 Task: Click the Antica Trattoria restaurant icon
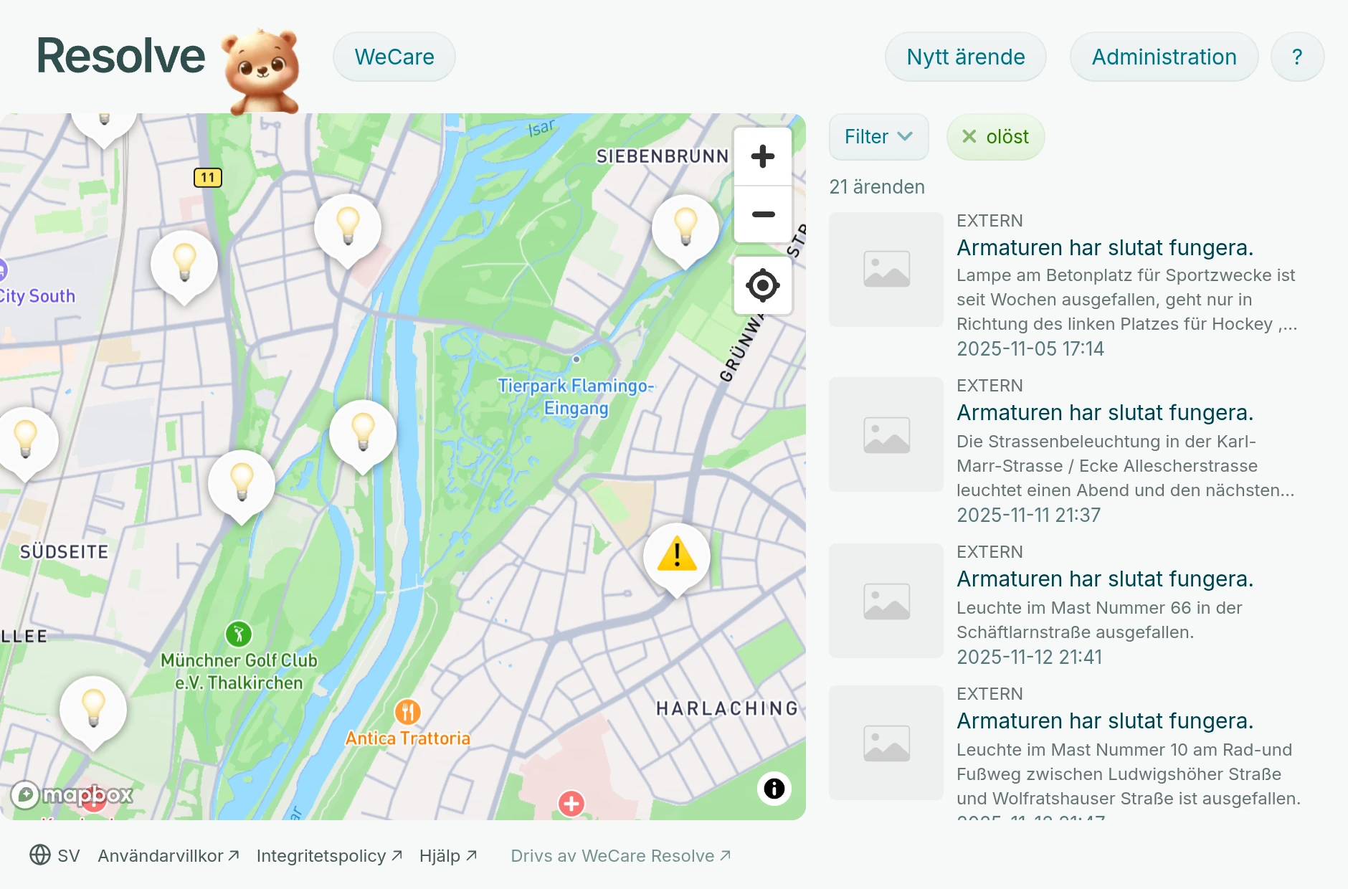click(407, 712)
